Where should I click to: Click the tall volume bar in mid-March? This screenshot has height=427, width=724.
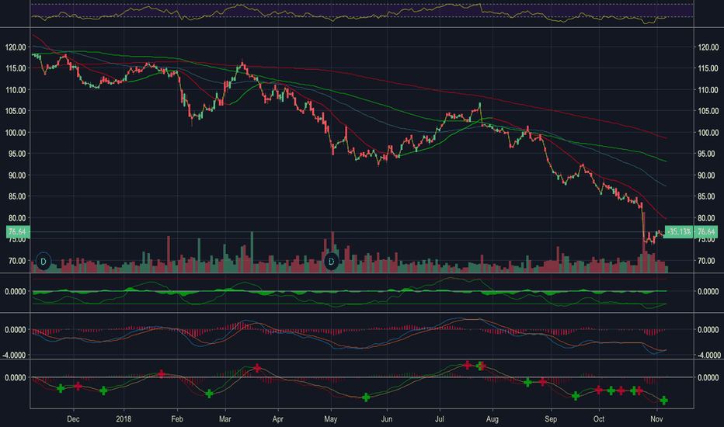click(x=252, y=252)
